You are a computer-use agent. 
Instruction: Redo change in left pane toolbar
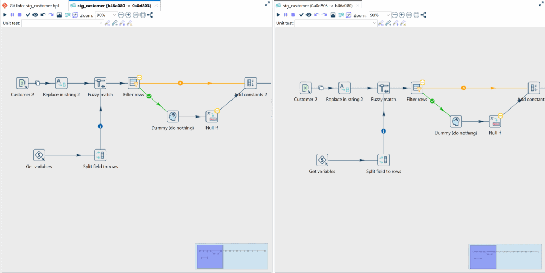[x=51, y=15]
